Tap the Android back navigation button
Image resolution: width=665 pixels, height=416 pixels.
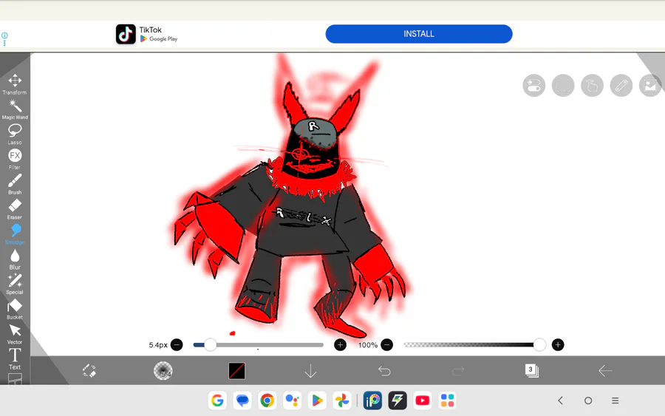[560, 400]
